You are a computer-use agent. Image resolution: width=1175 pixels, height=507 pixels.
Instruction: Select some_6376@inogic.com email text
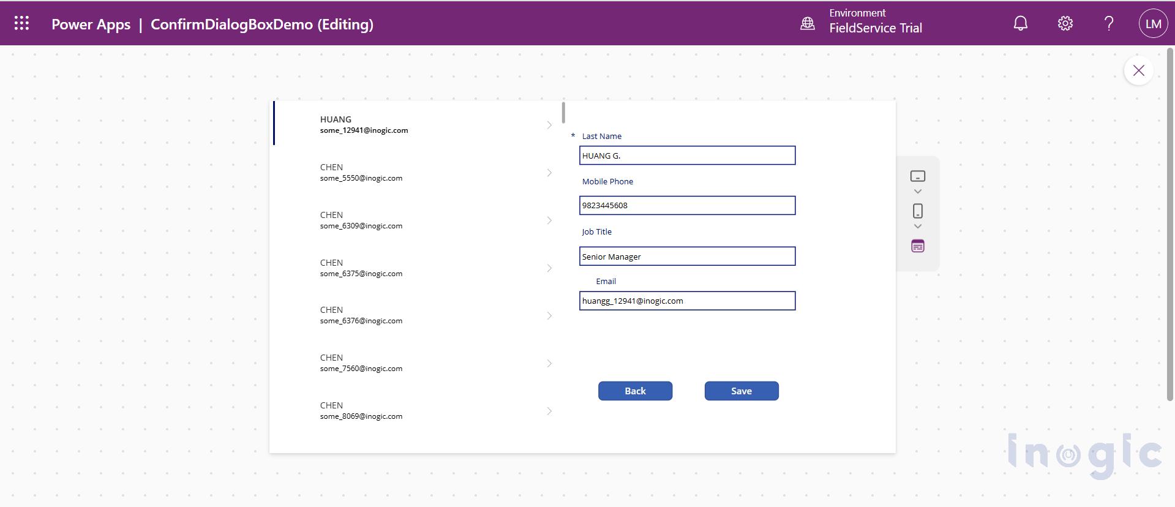(361, 321)
